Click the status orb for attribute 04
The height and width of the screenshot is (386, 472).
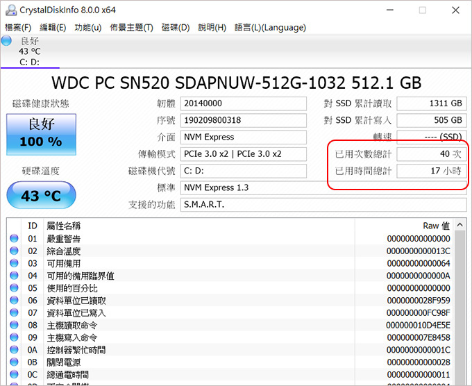(14, 276)
